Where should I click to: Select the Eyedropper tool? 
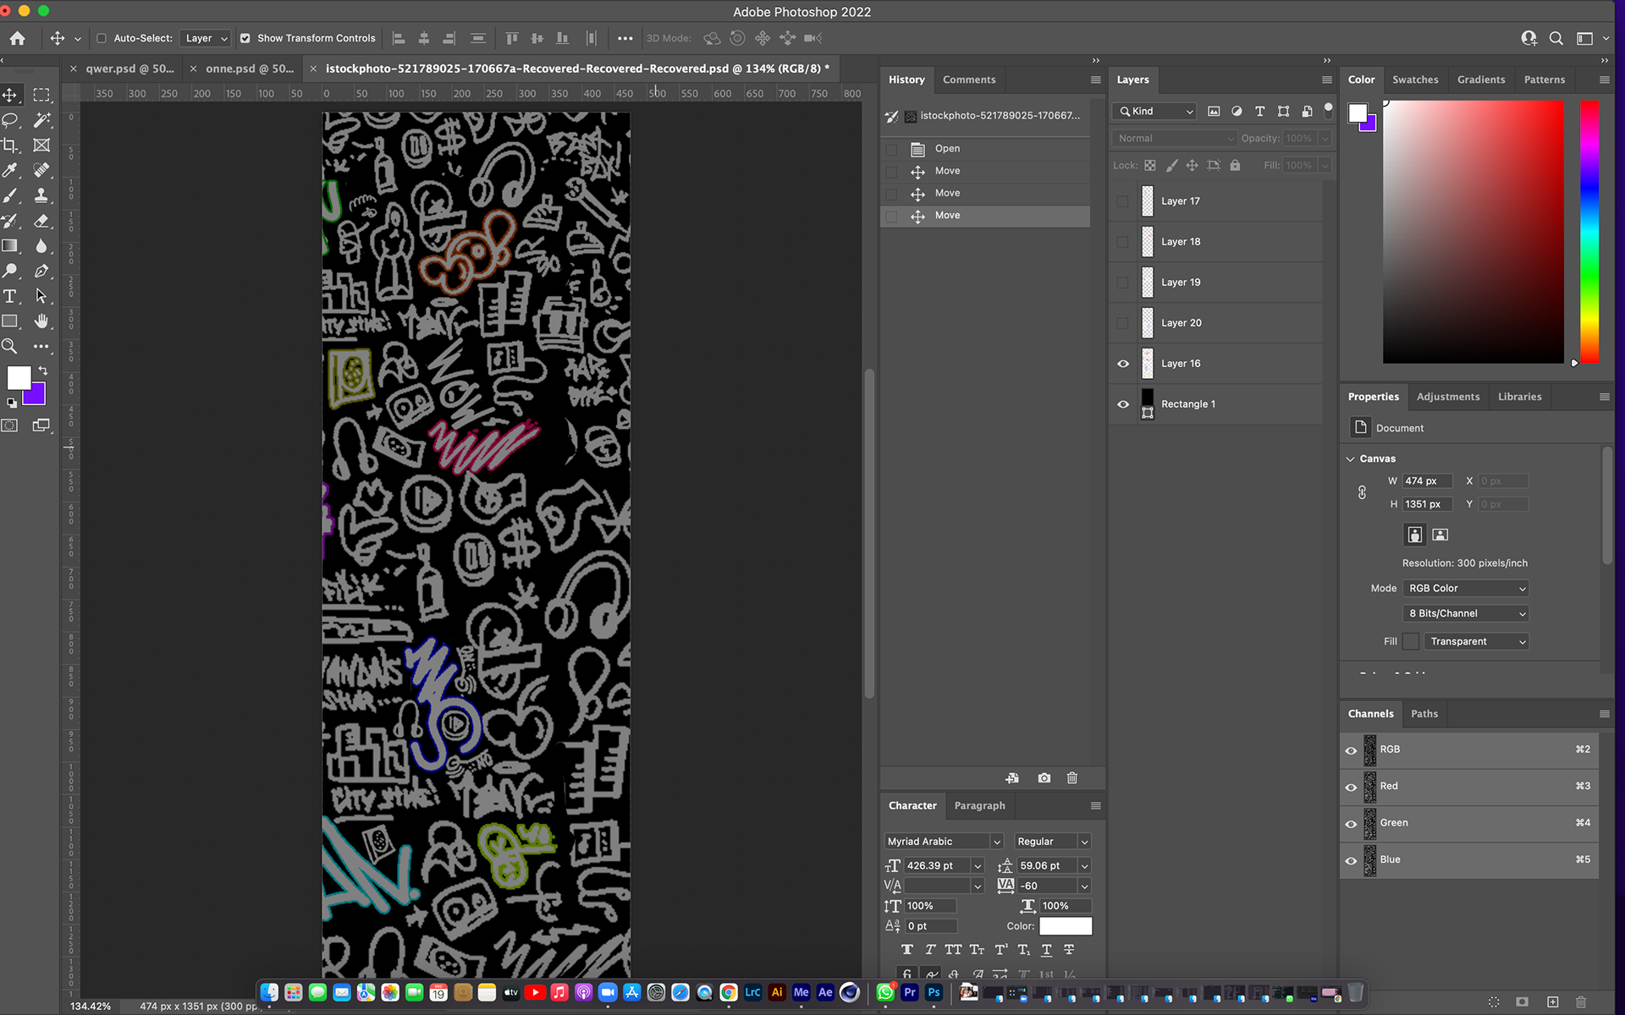[x=10, y=170]
